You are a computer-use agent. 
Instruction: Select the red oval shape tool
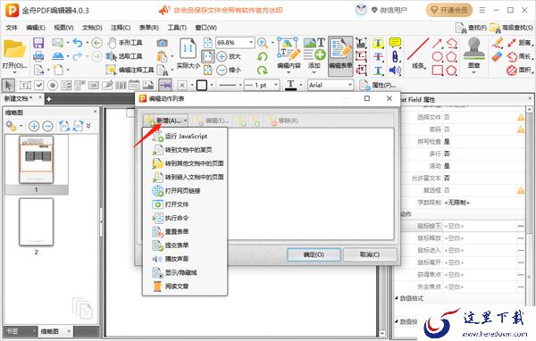click(x=437, y=56)
